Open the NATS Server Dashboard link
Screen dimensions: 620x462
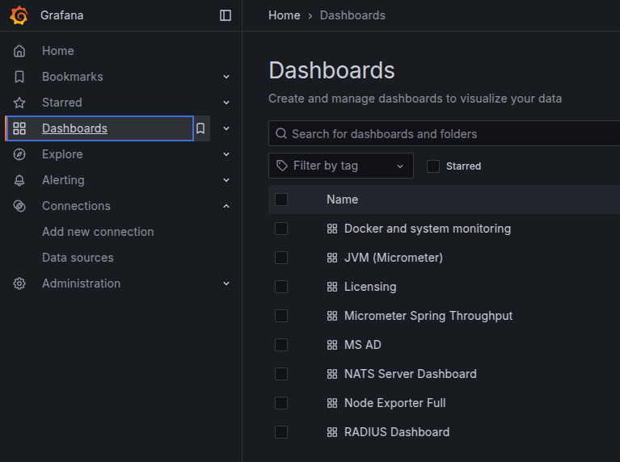click(410, 374)
